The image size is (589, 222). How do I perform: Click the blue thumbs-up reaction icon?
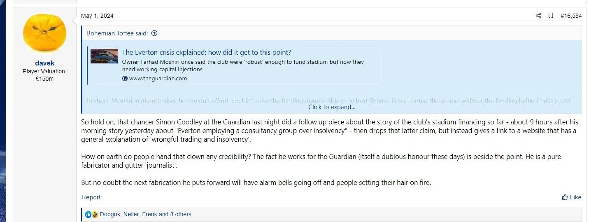tap(88, 215)
